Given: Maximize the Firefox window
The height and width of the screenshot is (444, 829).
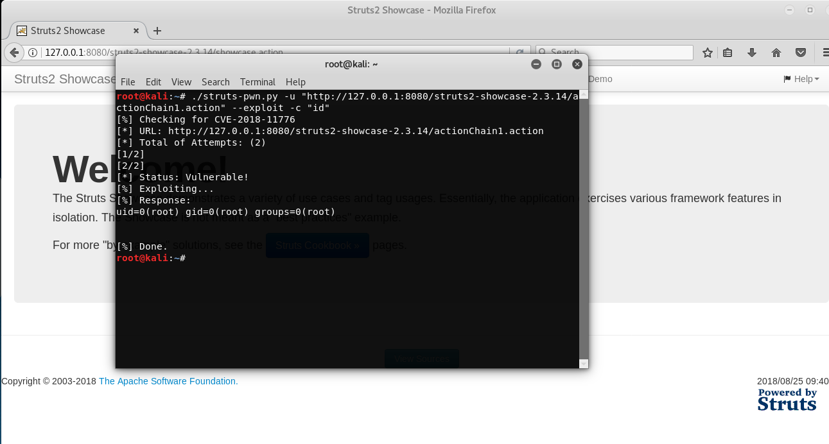Looking at the screenshot, I should click(x=810, y=10).
